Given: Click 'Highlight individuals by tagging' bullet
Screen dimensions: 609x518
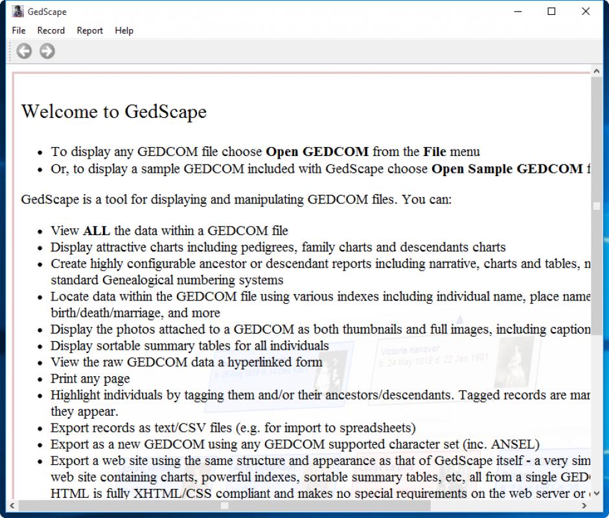Looking at the screenshot, I should (x=321, y=403).
